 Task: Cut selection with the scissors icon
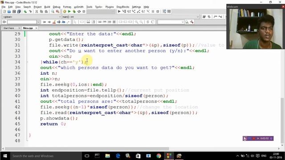(x=37, y=12)
